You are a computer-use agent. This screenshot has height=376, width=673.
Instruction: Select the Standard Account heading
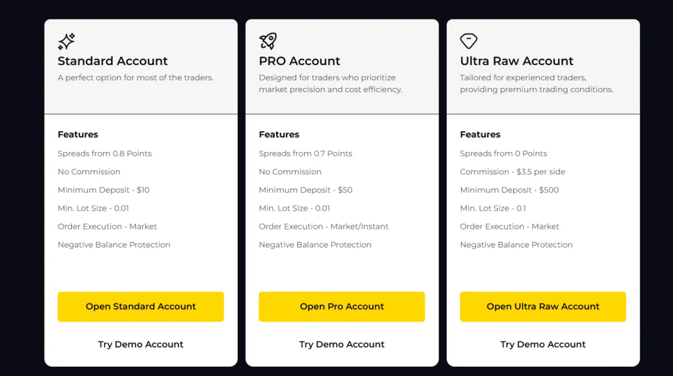click(113, 61)
